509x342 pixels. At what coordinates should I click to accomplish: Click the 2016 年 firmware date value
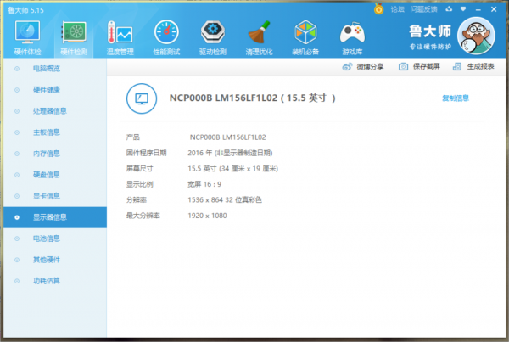230,153
